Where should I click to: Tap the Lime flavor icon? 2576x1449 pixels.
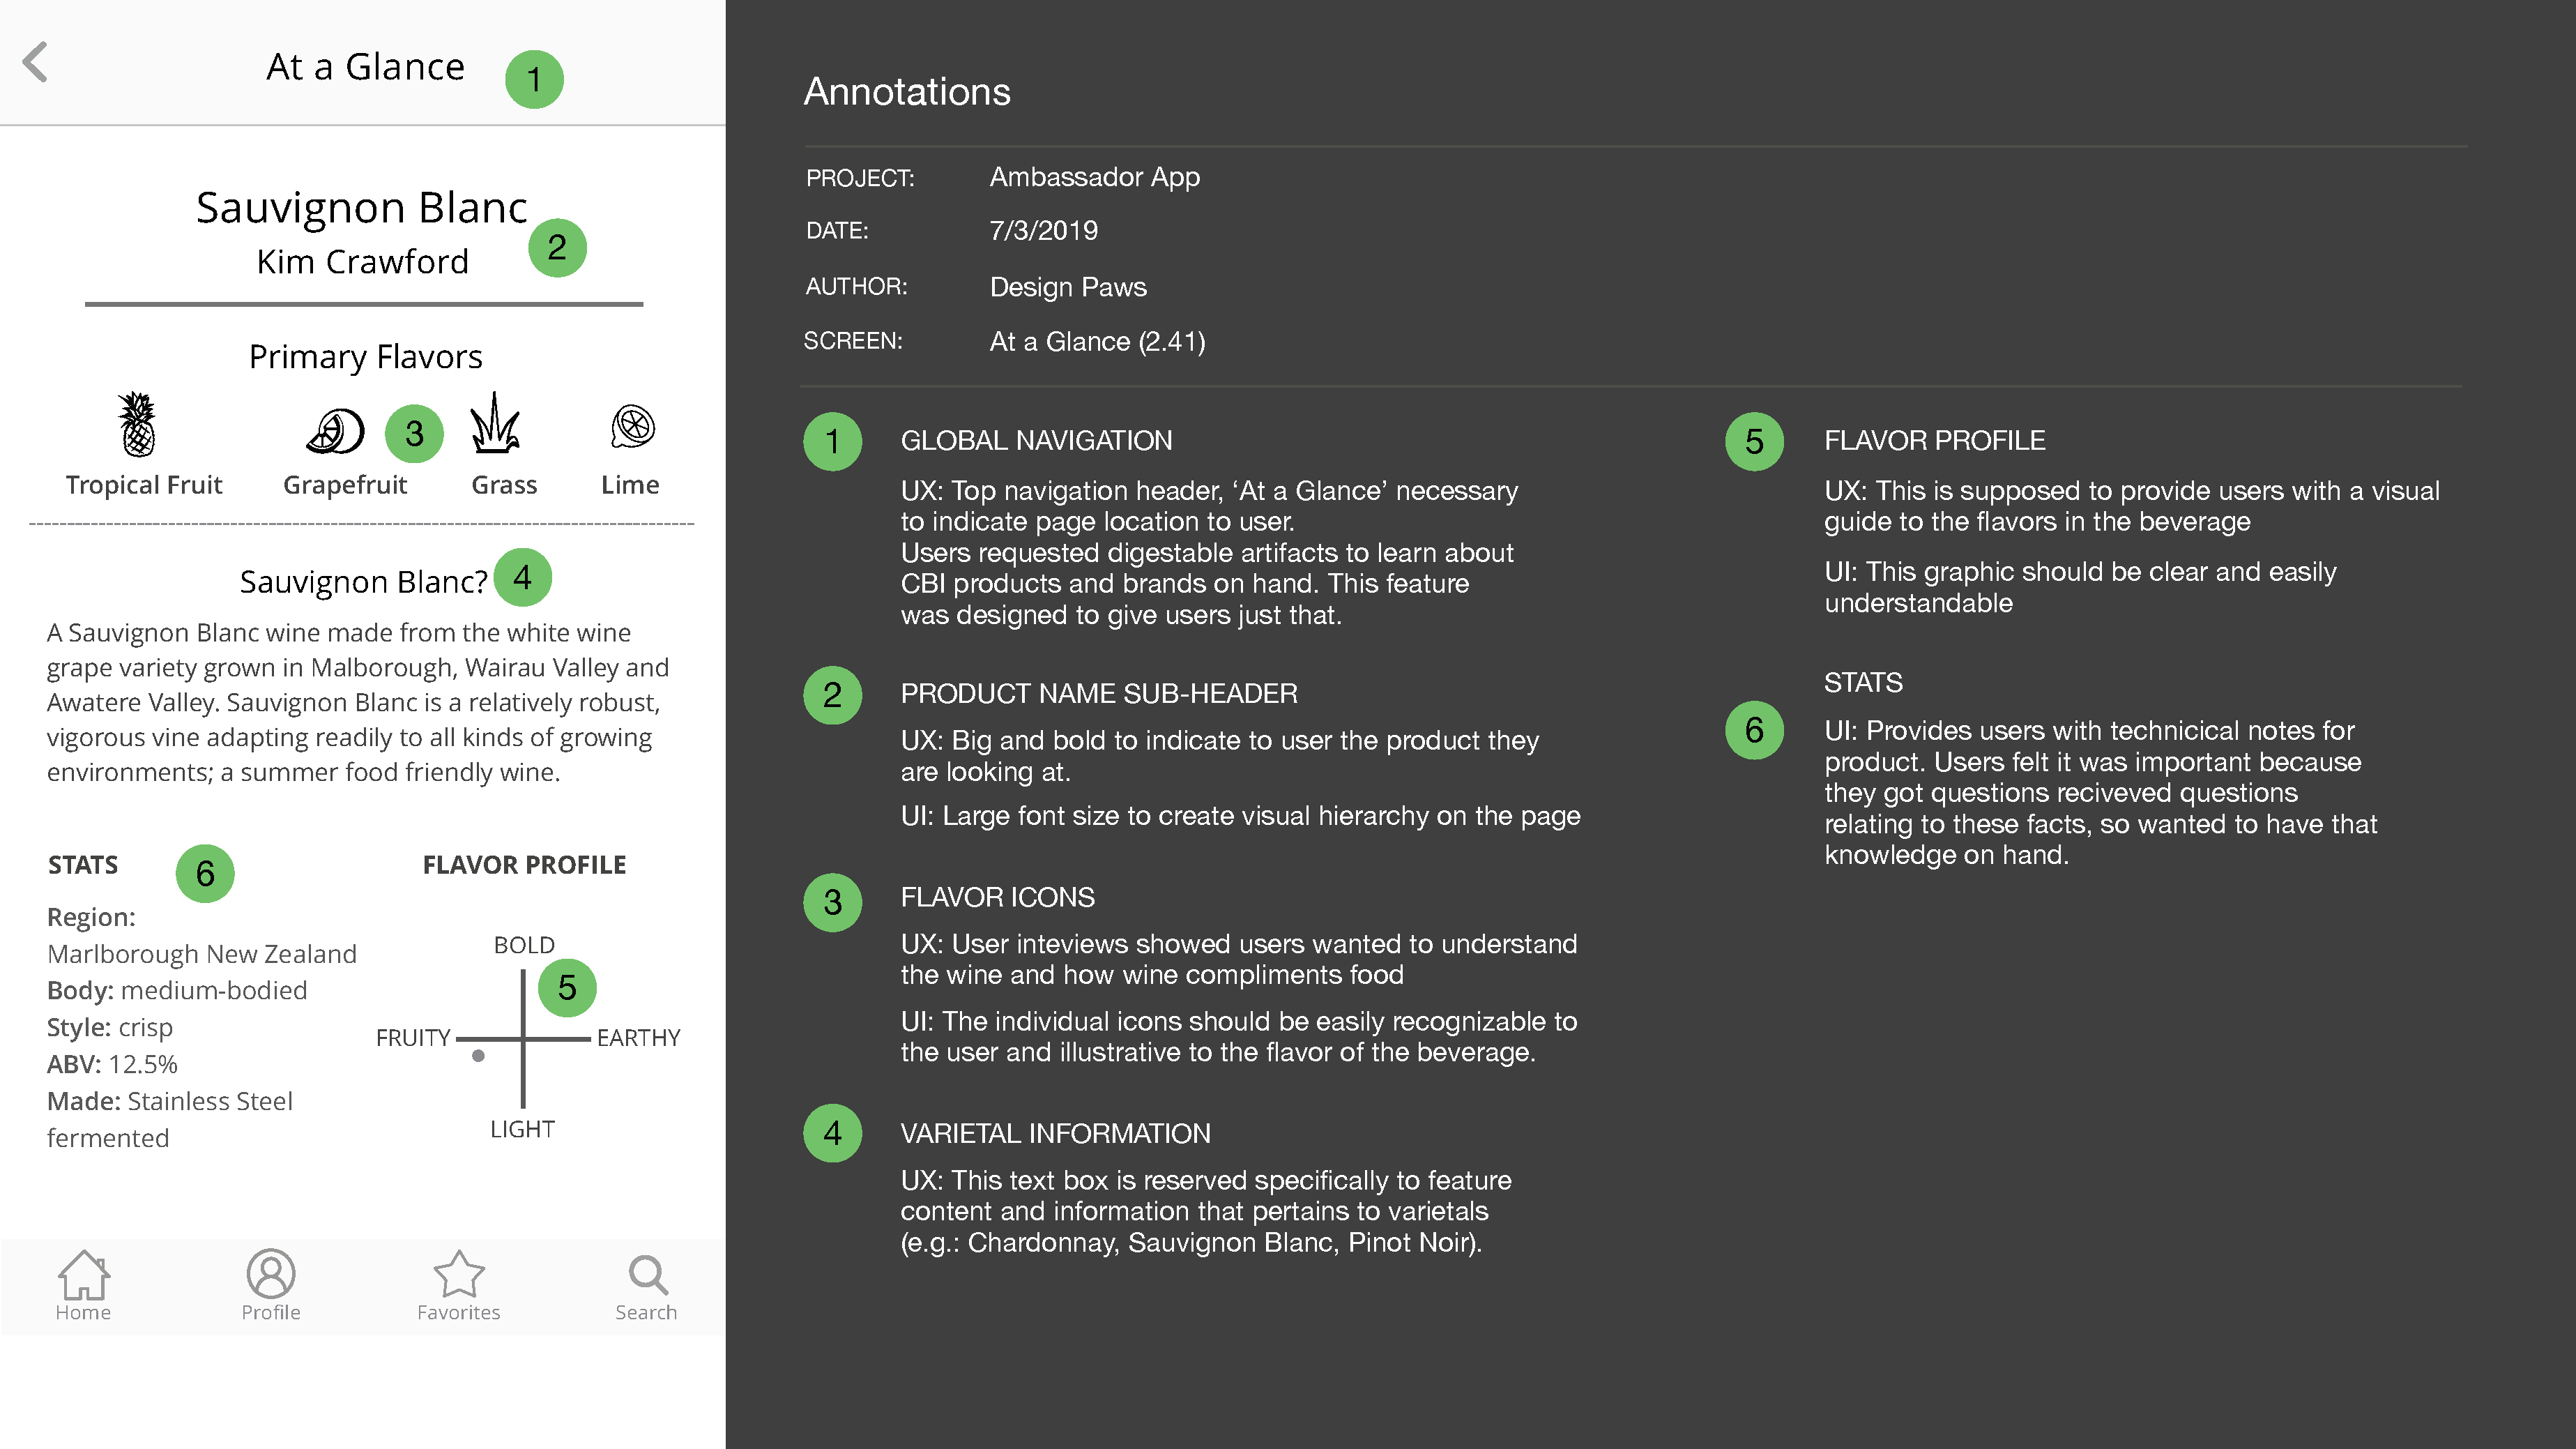click(632, 426)
